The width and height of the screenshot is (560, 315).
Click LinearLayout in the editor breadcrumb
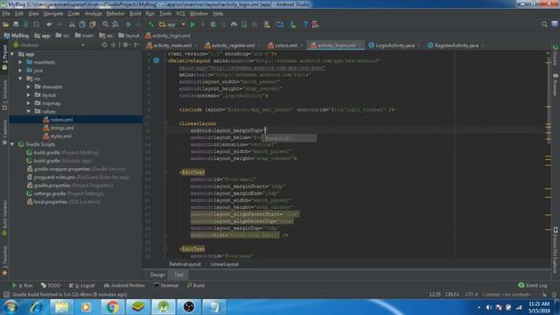click(x=224, y=264)
